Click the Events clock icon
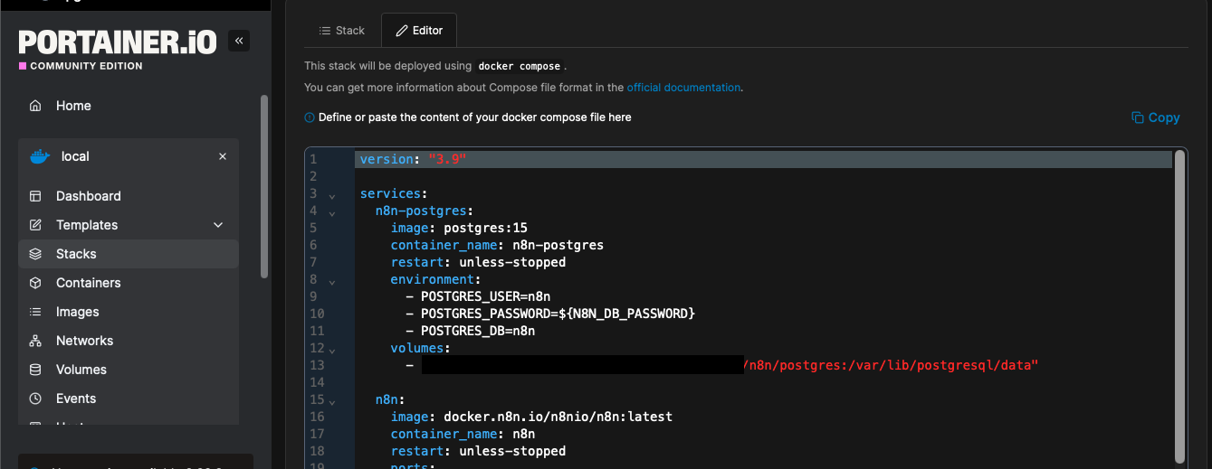Viewport: 1212px width, 469px height. click(35, 399)
